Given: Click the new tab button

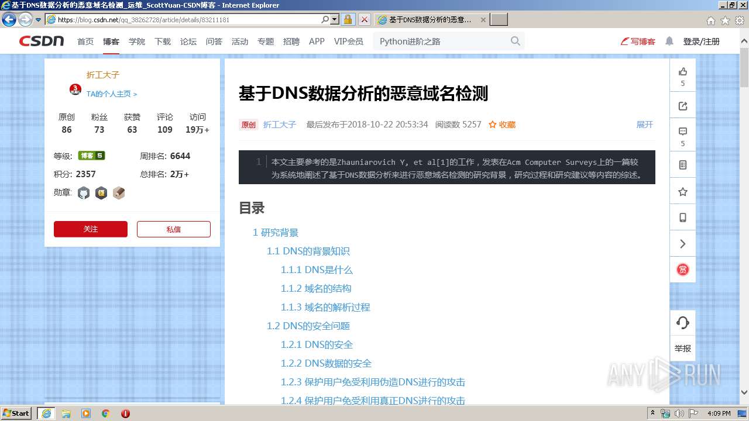Looking at the screenshot, I should click(499, 20).
